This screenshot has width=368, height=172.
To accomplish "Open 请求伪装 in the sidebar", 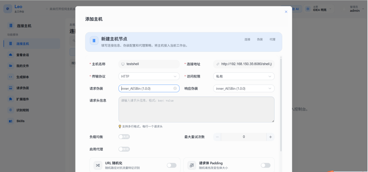I will click(32, 88).
